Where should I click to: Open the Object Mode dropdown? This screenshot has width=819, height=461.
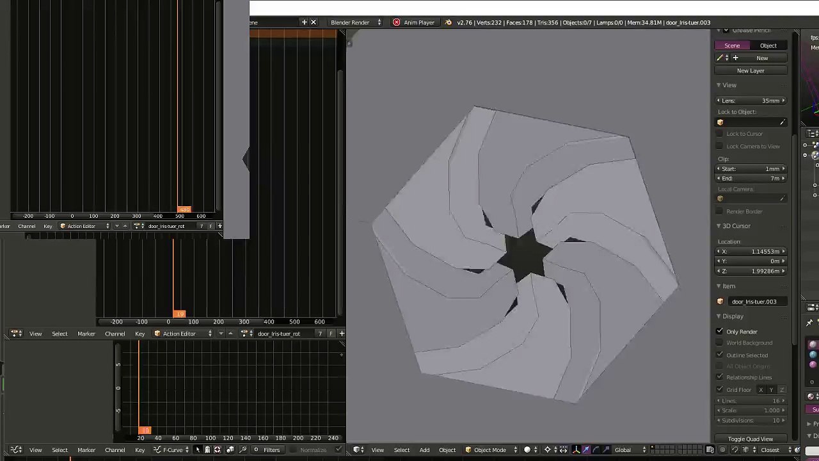click(x=490, y=449)
